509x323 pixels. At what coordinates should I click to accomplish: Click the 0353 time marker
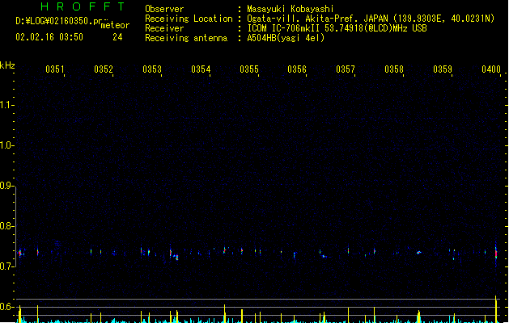point(152,69)
